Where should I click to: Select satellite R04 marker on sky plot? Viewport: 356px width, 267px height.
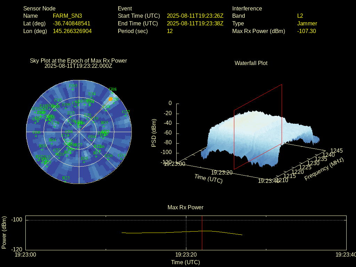click(x=52, y=144)
